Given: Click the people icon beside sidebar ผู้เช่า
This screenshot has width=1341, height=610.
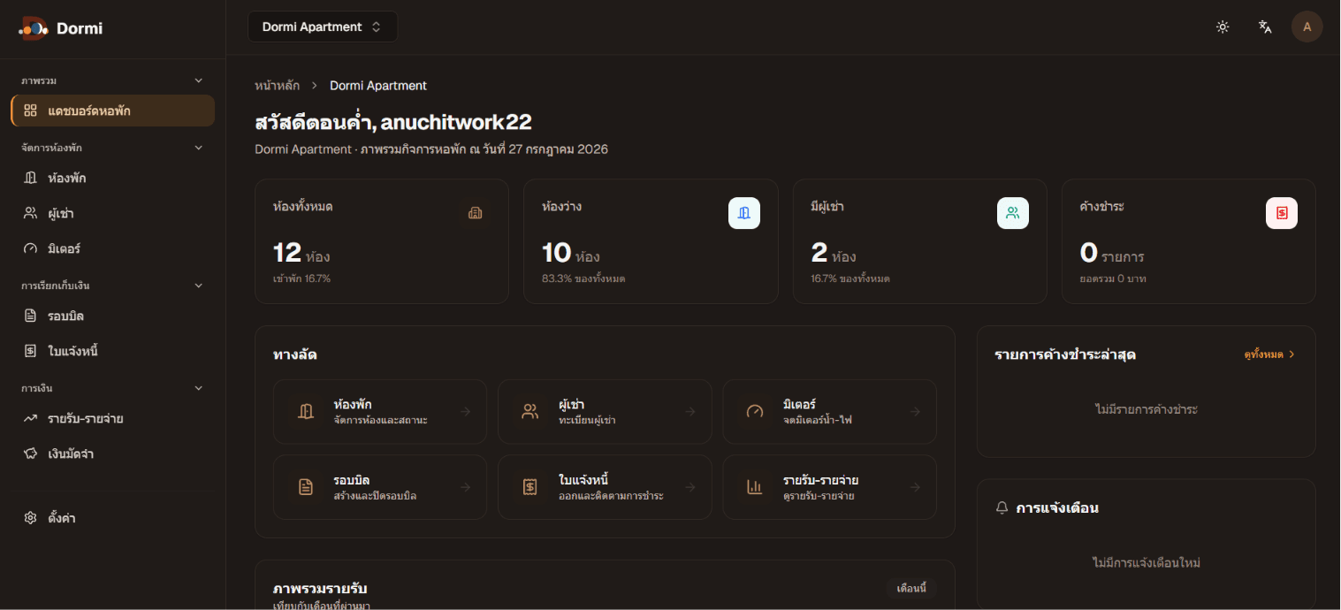Looking at the screenshot, I should (x=30, y=213).
